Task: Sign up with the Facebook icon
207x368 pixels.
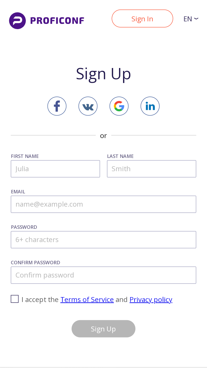Action: coord(57,106)
